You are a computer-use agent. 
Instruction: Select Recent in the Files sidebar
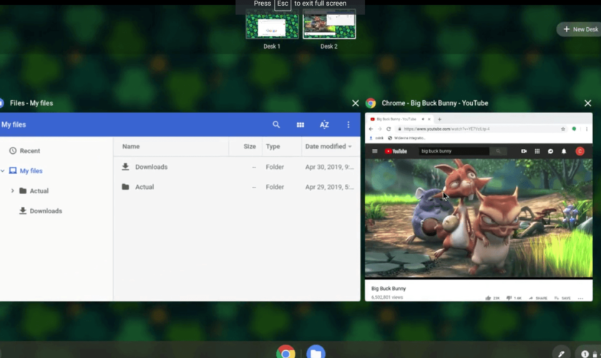[x=30, y=151]
